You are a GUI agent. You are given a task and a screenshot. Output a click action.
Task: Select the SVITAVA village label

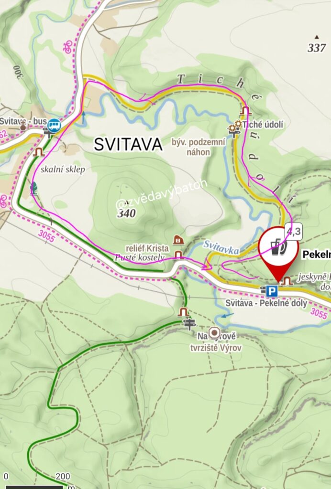point(128,144)
